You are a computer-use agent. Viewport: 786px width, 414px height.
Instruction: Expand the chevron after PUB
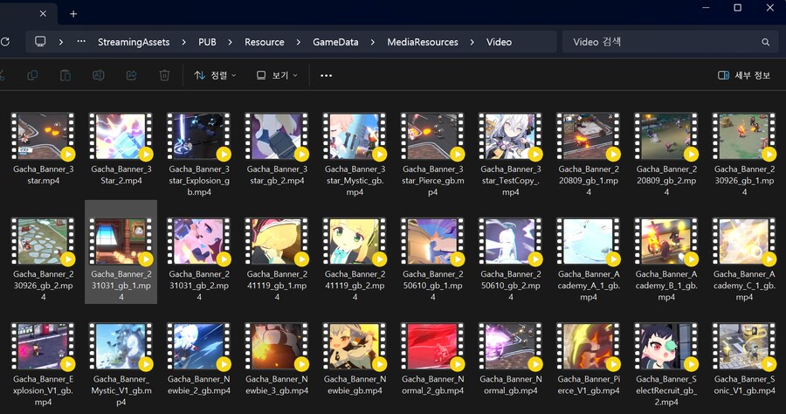(x=230, y=42)
